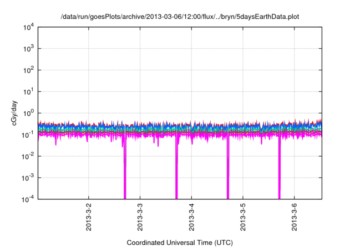The width and height of the screenshot is (355, 248).
Task: Click the magenta dropout spike before 2013-3-6
Action: [x=280, y=167]
